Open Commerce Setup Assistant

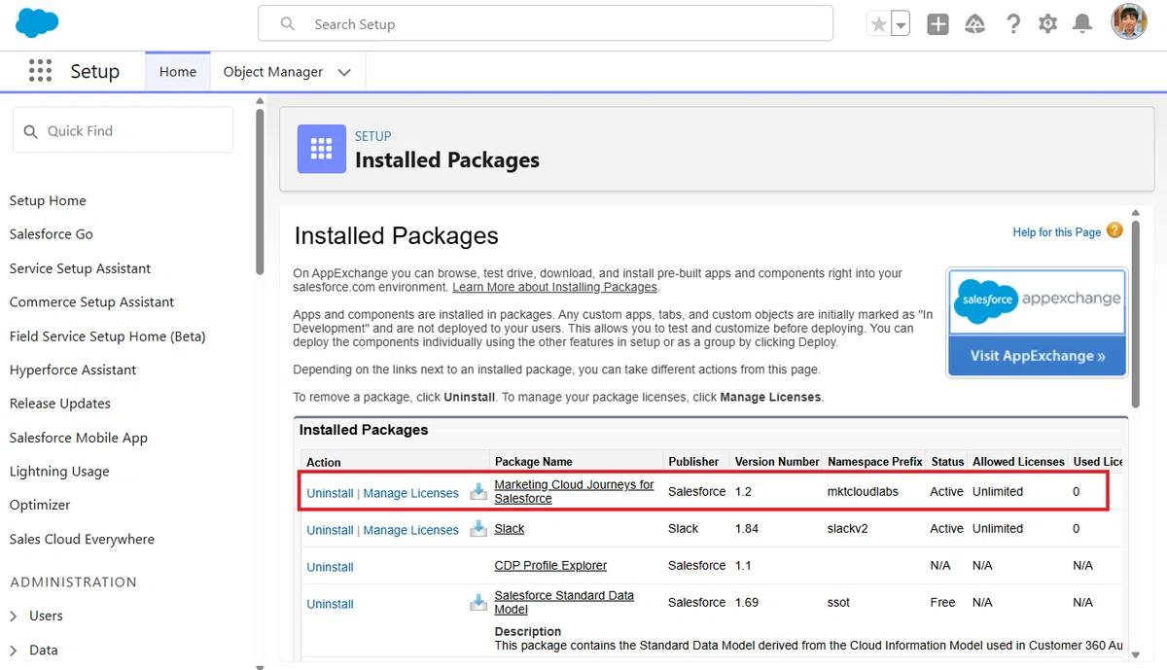click(91, 302)
